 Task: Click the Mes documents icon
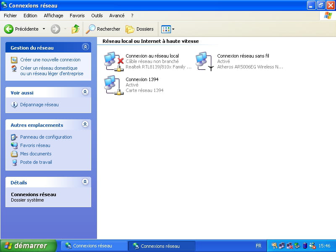[14, 154]
